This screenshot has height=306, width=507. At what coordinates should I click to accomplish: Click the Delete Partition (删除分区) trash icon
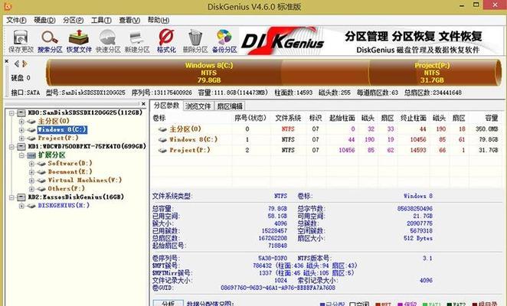[195, 41]
